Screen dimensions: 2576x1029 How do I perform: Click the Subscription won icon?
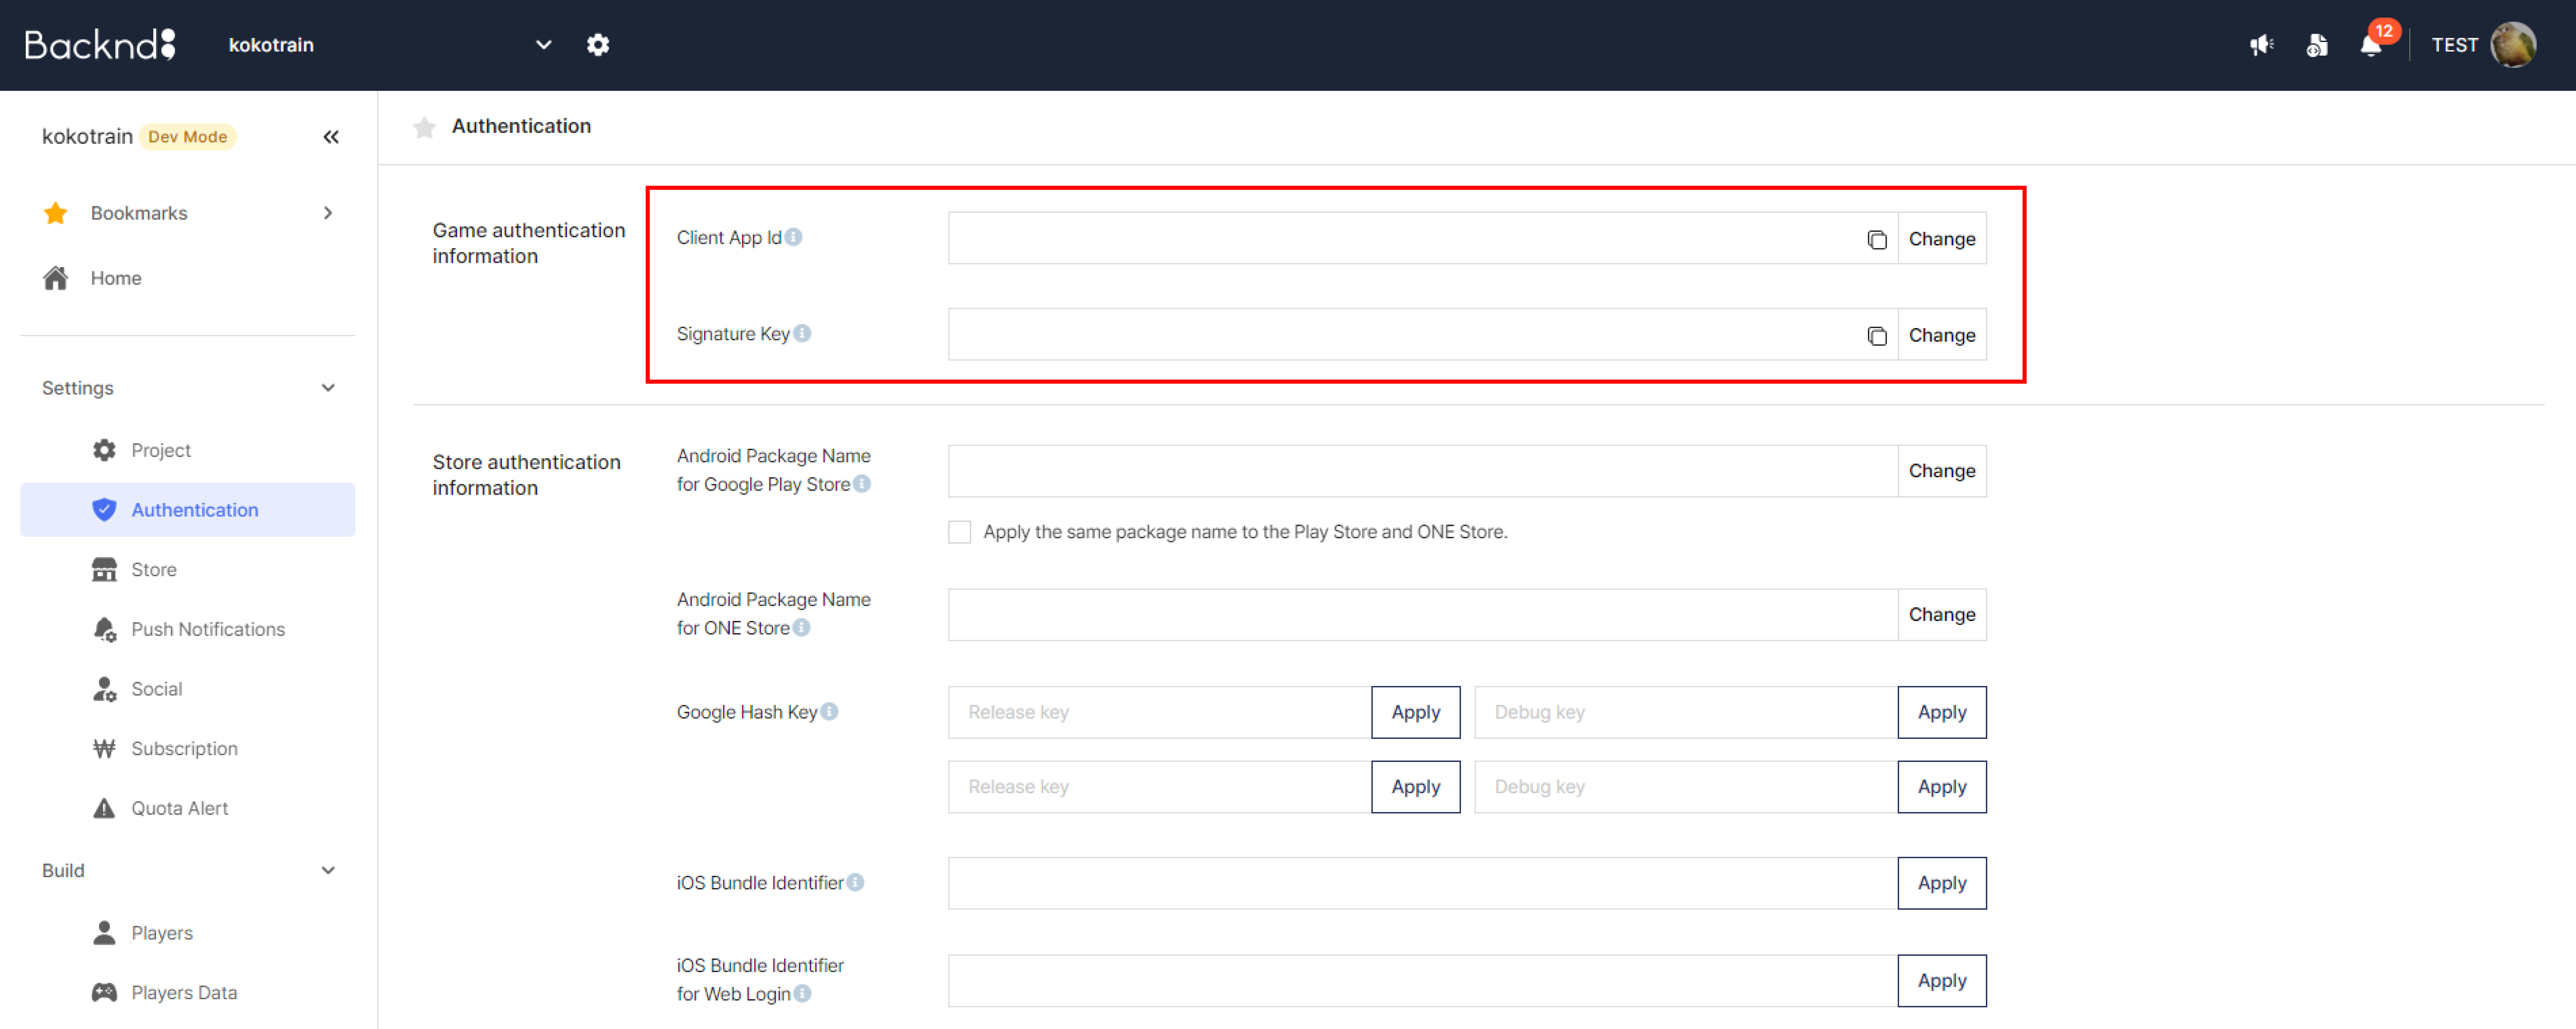pos(104,748)
